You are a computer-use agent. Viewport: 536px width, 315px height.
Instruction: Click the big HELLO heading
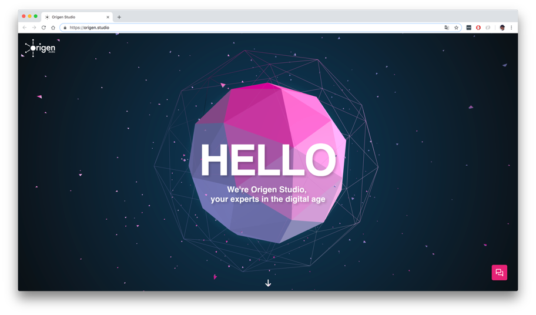(x=268, y=160)
